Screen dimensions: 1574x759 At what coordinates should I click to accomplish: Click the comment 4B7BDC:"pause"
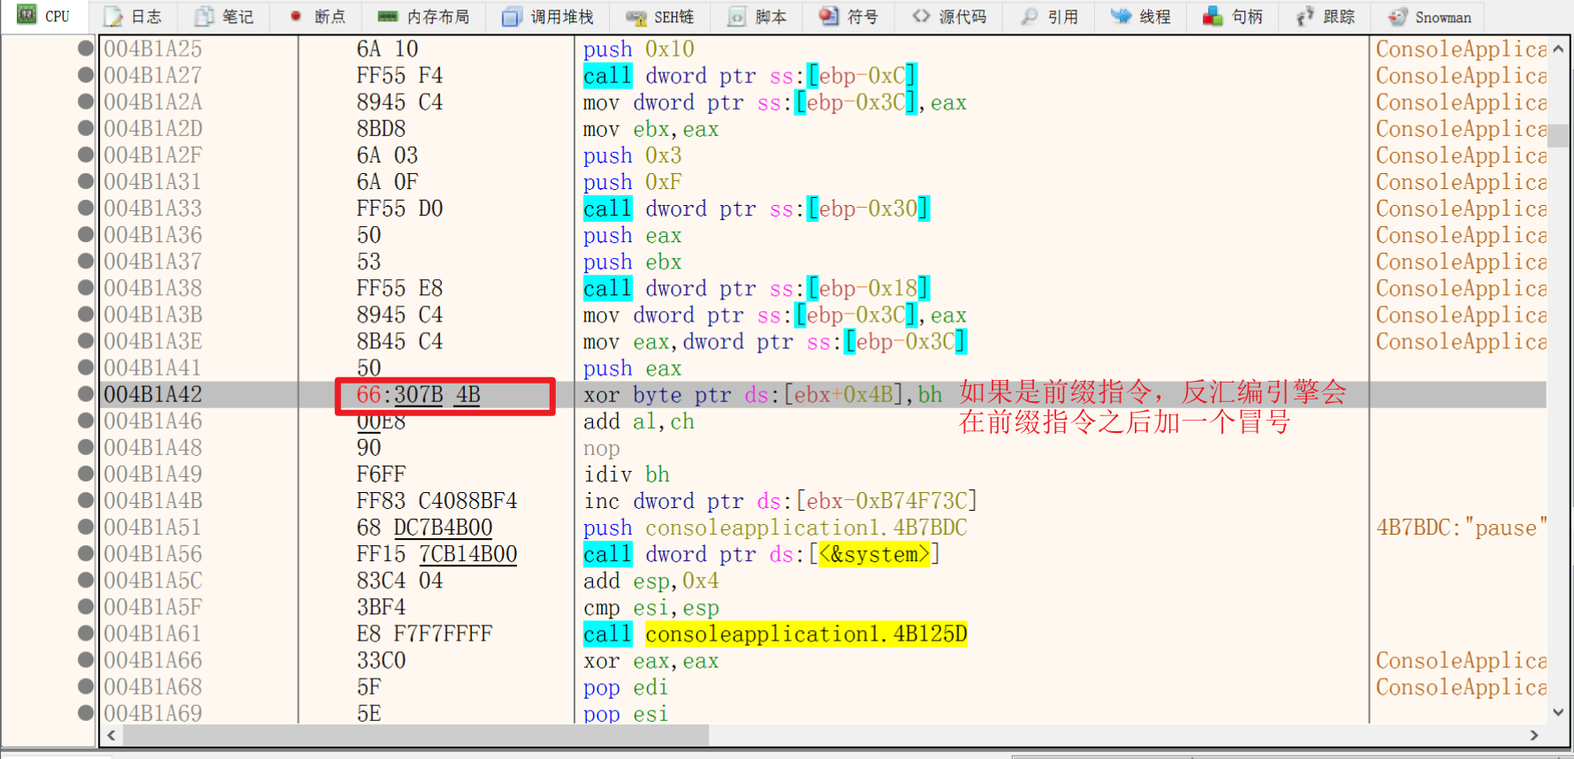tap(1462, 528)
